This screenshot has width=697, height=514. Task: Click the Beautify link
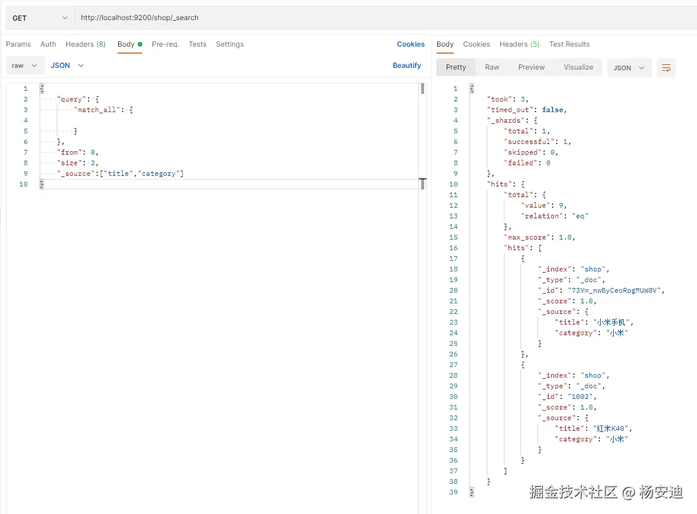click(406, 66)
